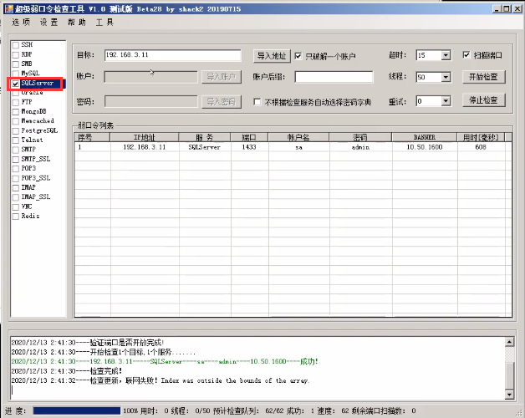The width and height of the screenshot is (525, 418).
Task: Click the app icon in the title bar
Action: click(x=8, y=8)
